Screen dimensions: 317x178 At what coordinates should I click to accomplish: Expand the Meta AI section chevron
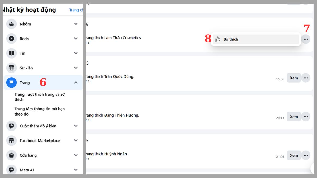[76, 170]
